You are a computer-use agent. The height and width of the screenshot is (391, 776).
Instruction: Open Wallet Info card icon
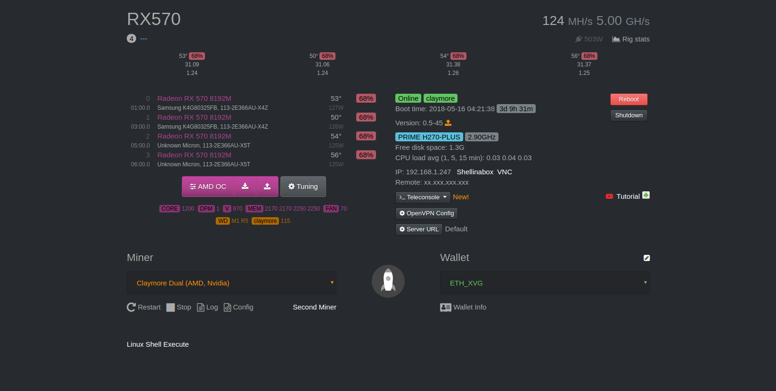pos(445,307)
